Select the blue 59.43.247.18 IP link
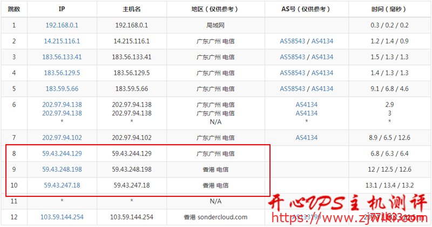432x227 pixels. tap(62, 185)
